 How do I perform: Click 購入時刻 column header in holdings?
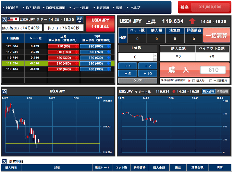[x=11, y=168]
